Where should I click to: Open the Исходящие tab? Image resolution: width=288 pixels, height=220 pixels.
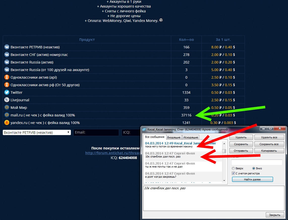click(x=191, y=137)
